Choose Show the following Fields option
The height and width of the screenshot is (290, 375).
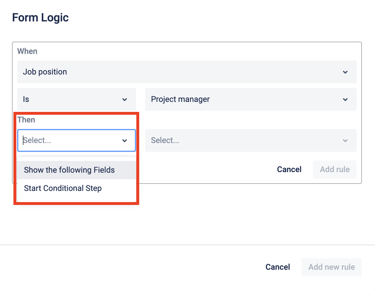[x=69, y=170]
